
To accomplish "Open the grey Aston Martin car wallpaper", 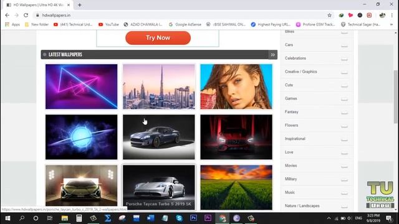I will tap(159, 137).
